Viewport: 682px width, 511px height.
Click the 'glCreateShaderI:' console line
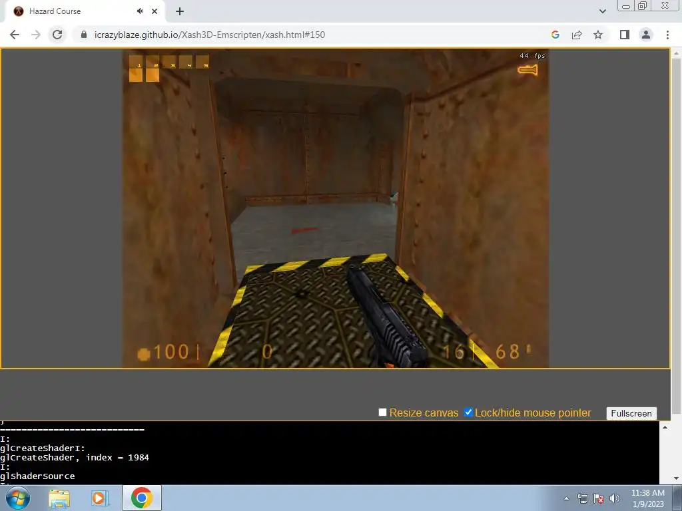pyautogui.click(x=43, y=448)
